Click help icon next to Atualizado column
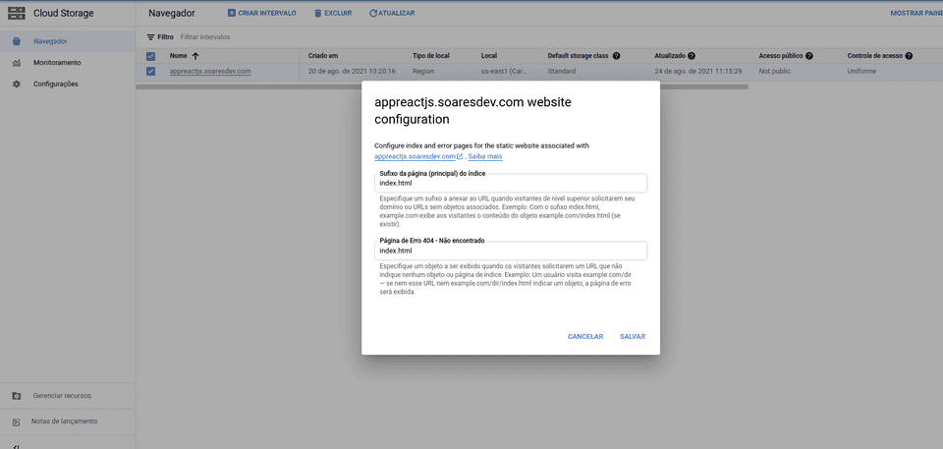Viewport: 943px width, 449px height. [693, 56]
